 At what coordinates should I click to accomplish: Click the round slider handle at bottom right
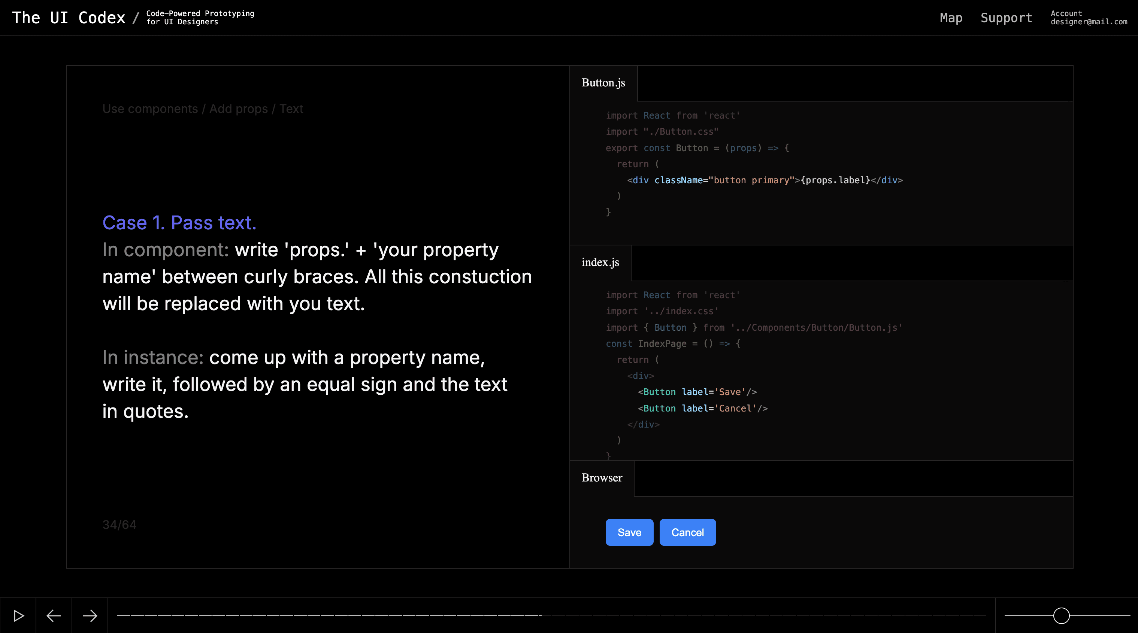pos(1061,615)
